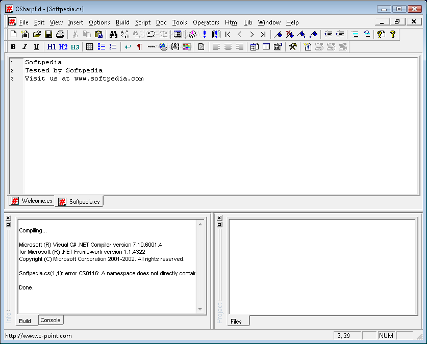The height and width of the screenshot is (344, 427).
Task: Align text to the right
Action: 240,47
